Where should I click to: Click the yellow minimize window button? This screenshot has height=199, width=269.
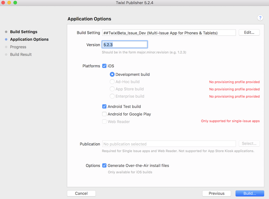[9, 2]
